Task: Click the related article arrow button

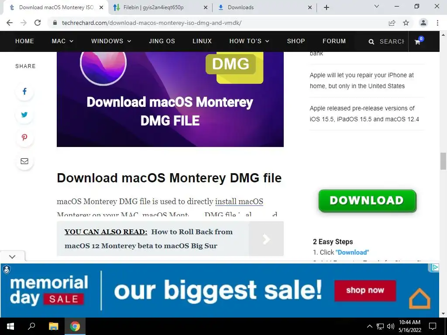Action: click(266, 239)
